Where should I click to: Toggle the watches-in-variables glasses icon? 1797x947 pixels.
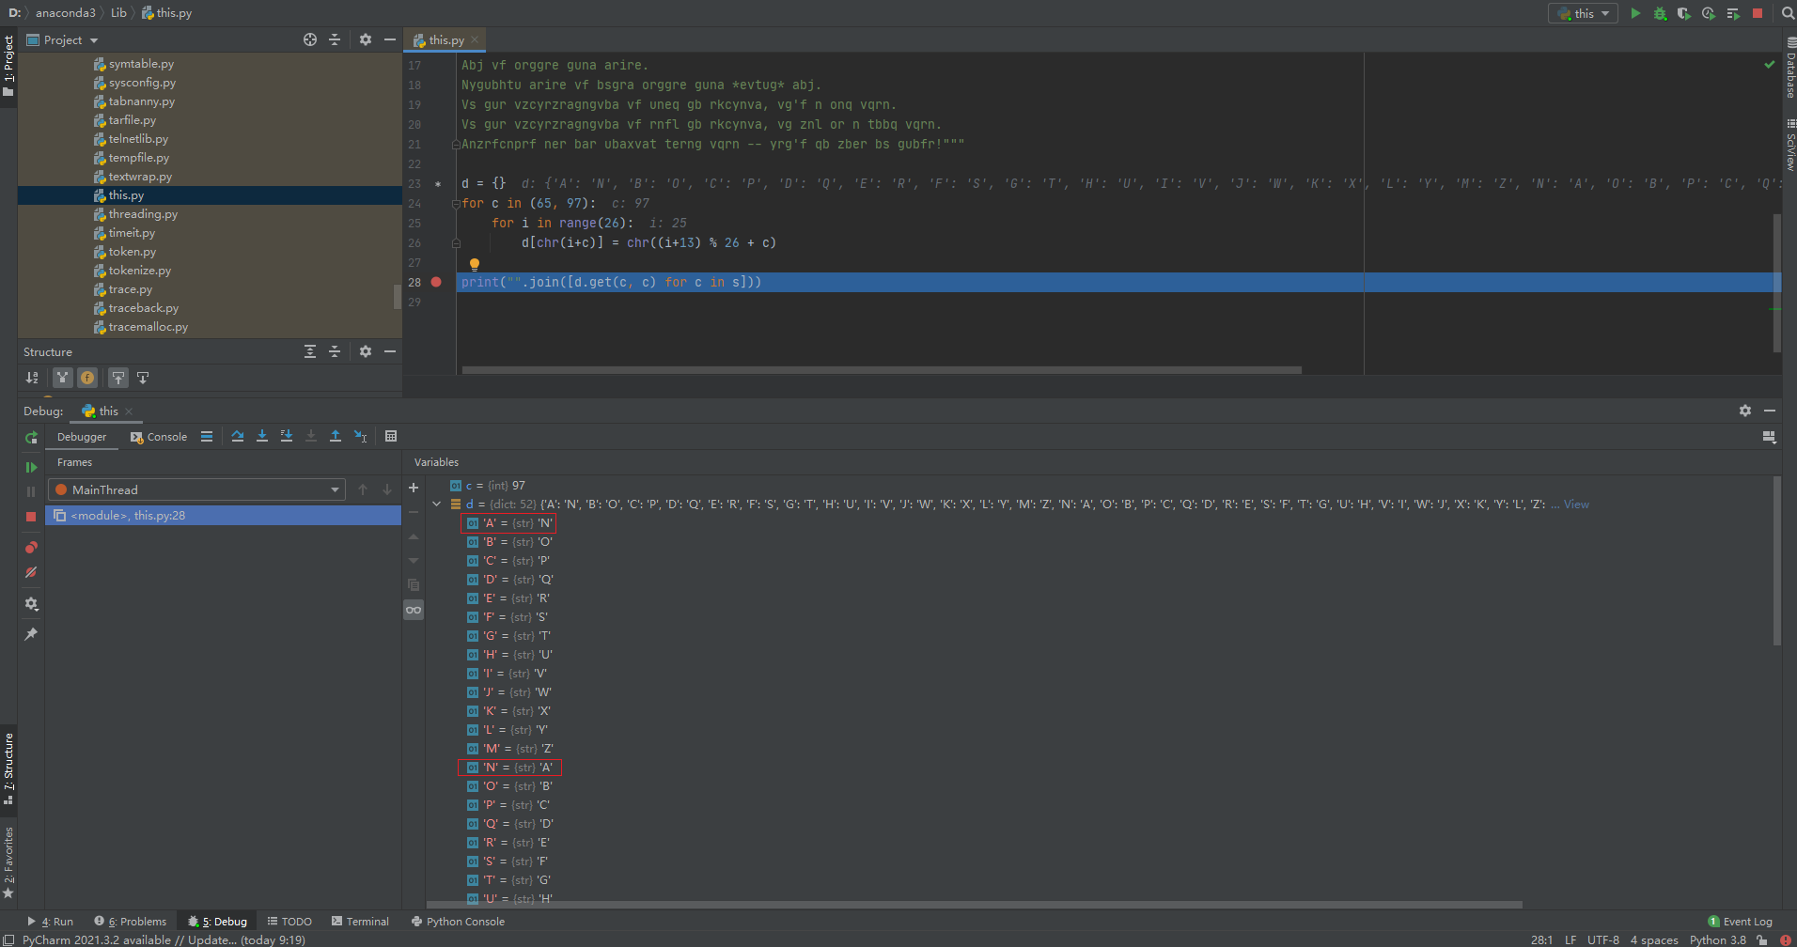click(414, 610)
